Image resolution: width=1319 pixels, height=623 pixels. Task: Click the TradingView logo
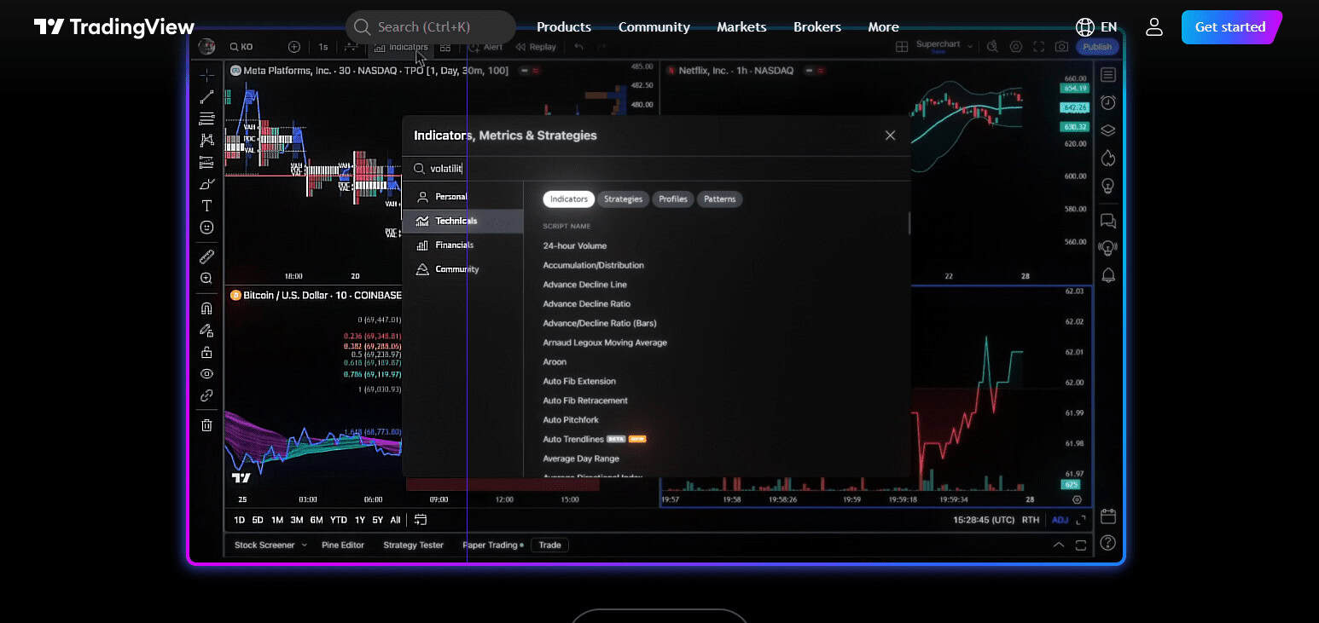pos(114,27)
